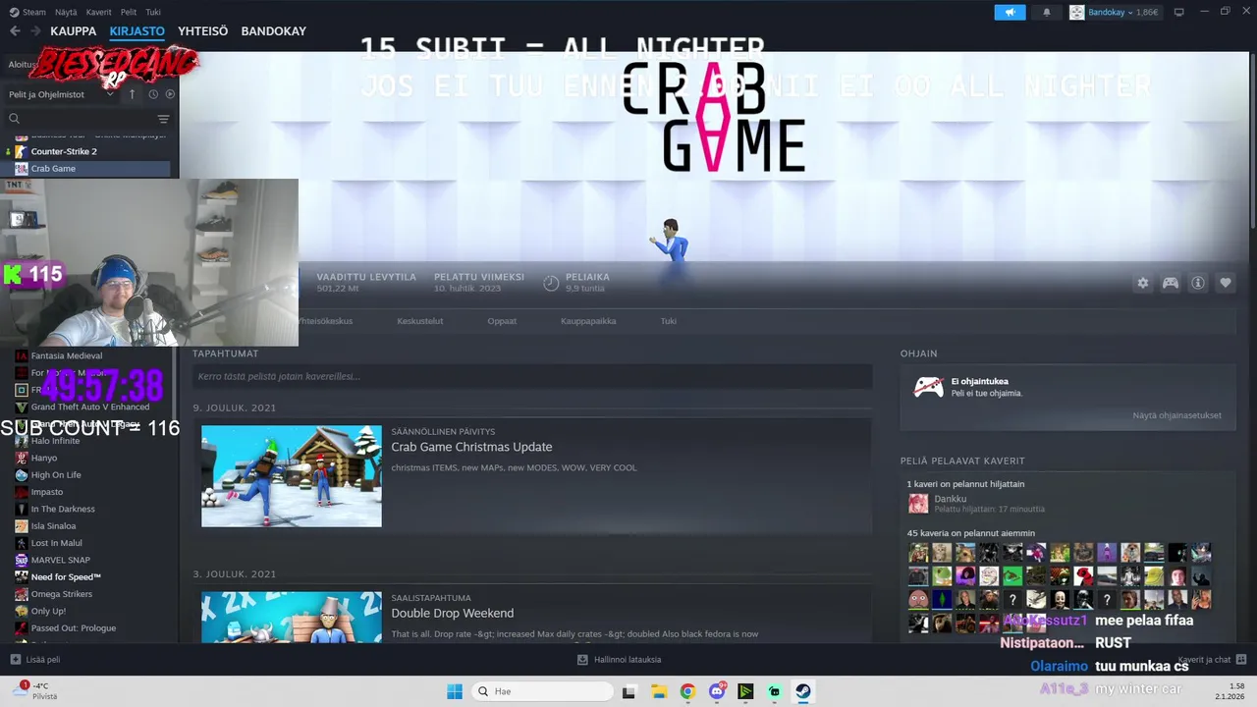Toggle ready-to-play filter icon
The image size is (1257, 707).
pos(170,94)
